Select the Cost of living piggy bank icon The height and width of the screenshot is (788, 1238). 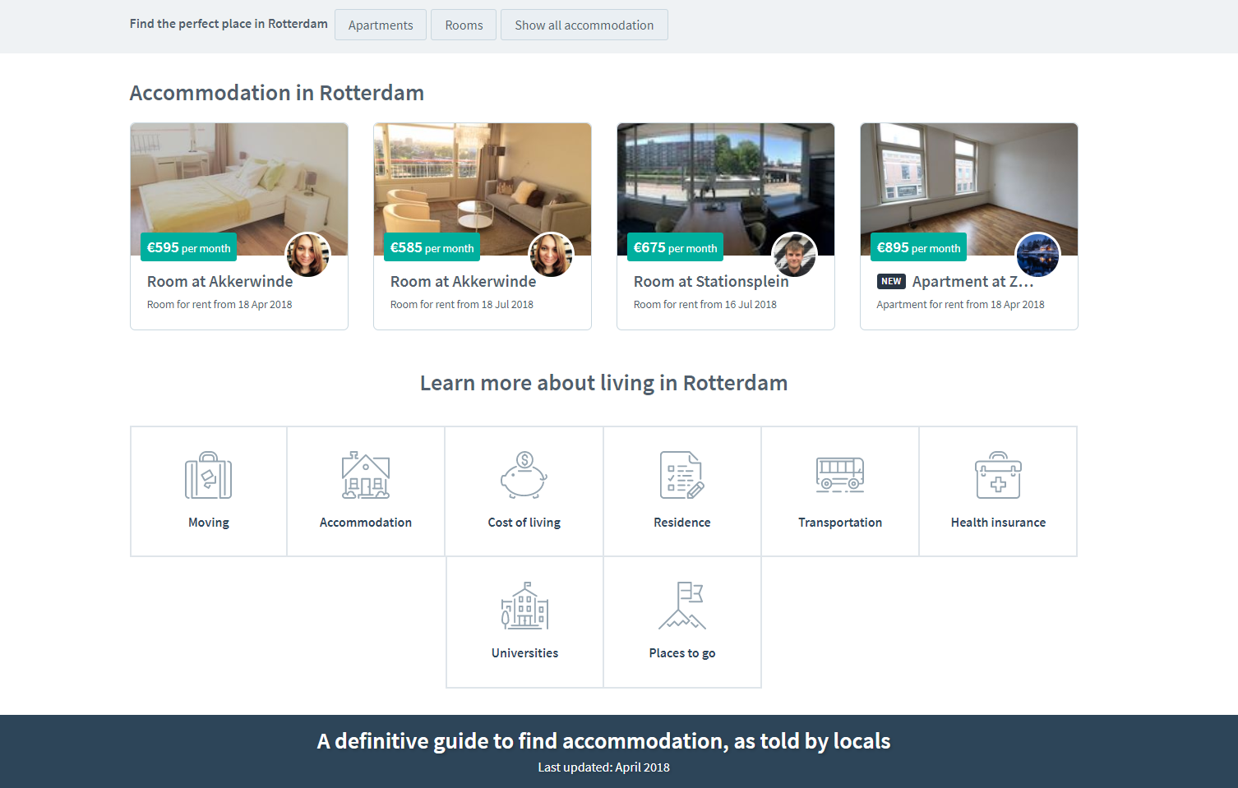(x=524, y=476)
